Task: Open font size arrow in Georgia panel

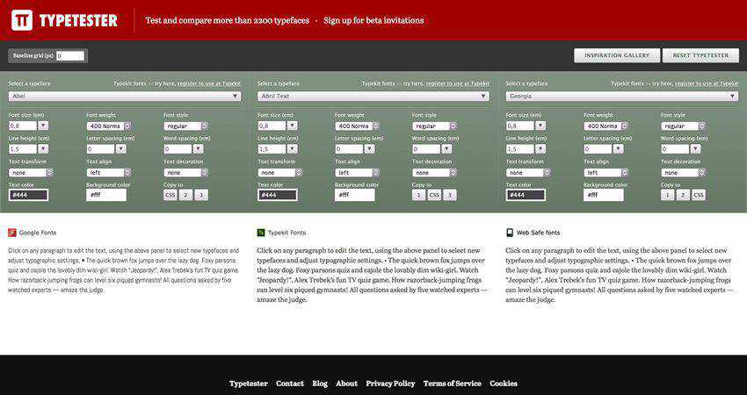Action: 541,126
